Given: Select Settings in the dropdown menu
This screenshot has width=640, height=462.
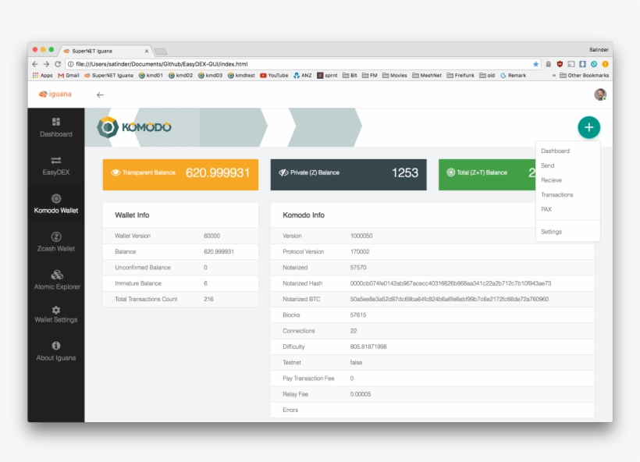Looking at the screenshot, I should (567, 232).
